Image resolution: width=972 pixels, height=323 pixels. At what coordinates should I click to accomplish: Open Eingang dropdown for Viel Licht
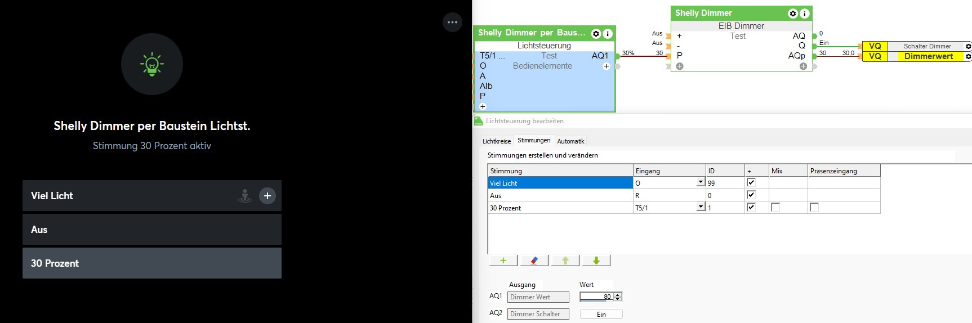click(701, 182)
